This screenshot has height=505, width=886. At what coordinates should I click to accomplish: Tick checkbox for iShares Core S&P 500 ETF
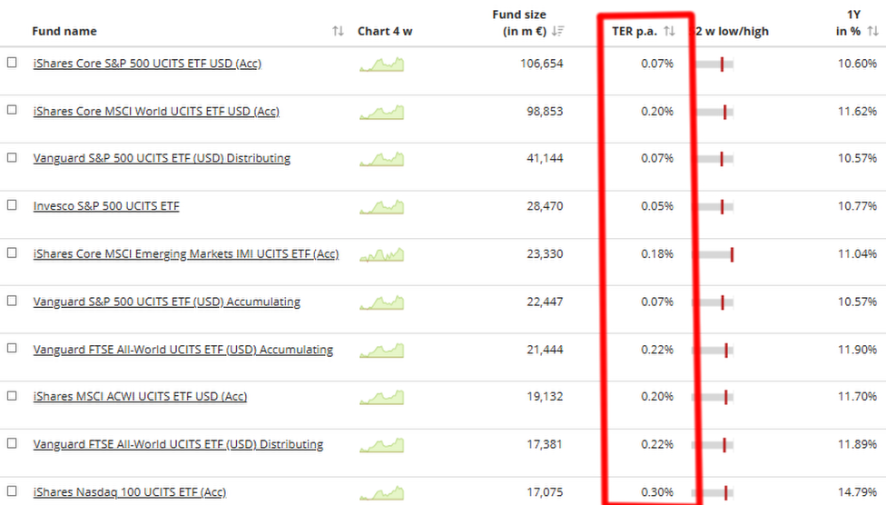(x=12, y=63)
